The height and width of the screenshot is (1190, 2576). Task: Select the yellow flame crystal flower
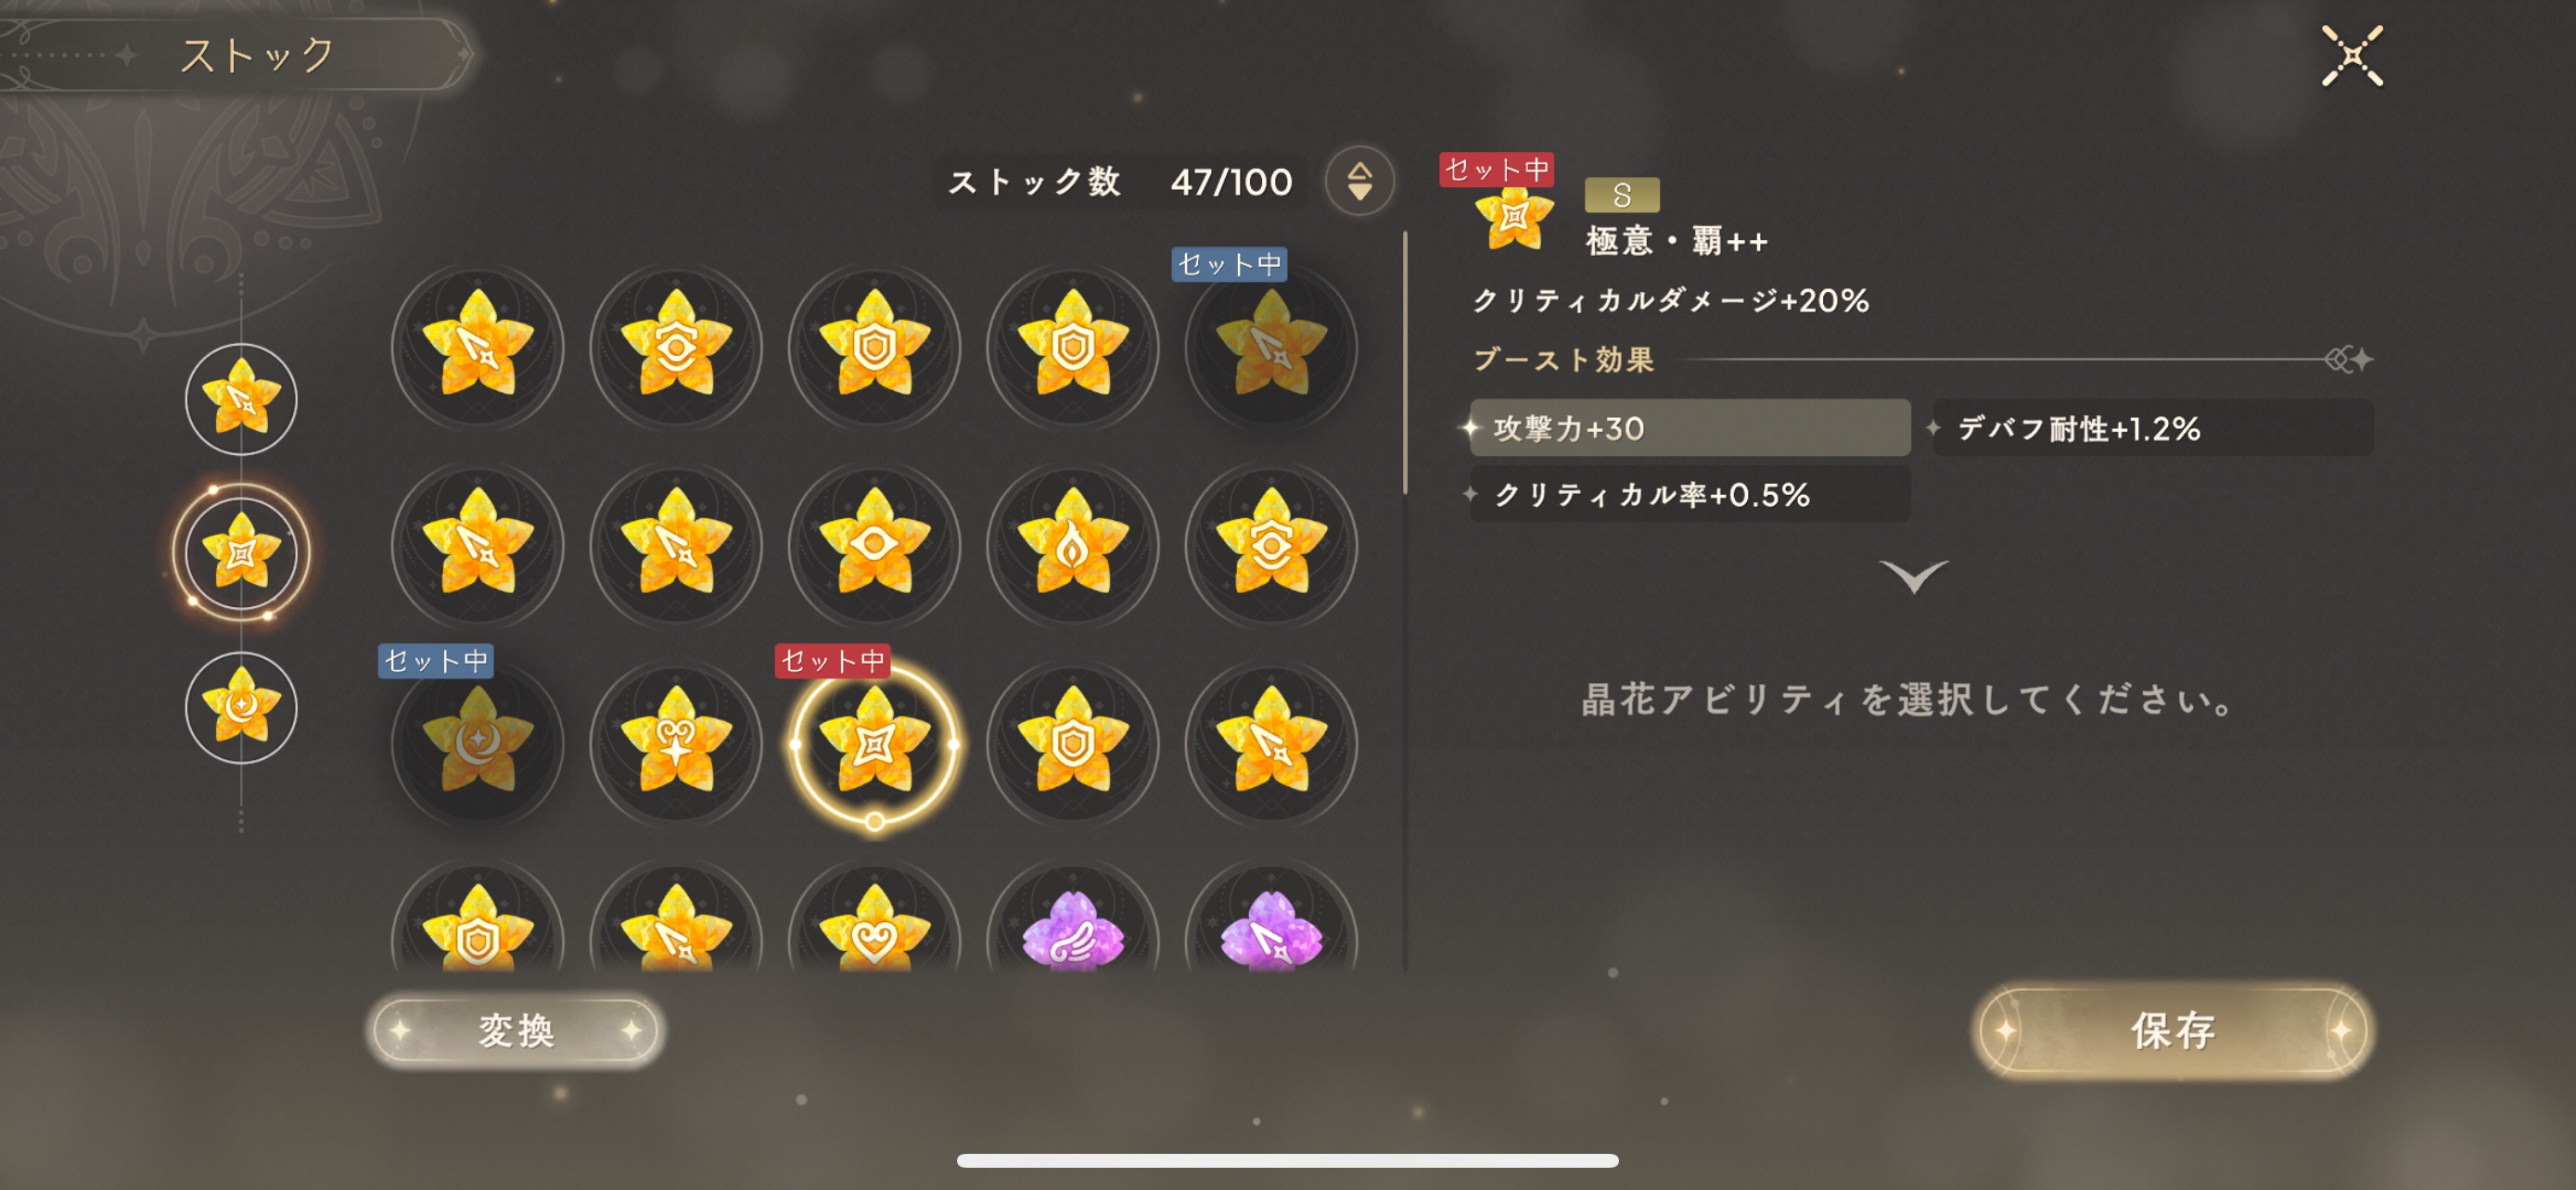pos(1073,546)
